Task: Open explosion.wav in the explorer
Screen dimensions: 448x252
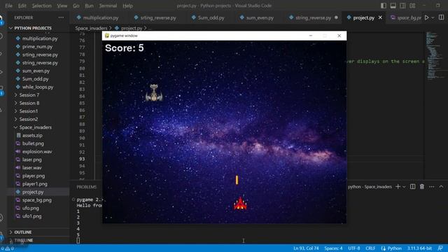Action: coord(37,151)
